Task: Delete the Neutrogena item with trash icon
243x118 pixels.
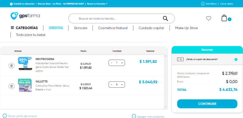Action: point(11,66)
